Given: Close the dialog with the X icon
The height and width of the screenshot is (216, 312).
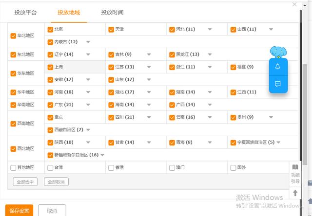Looking at the screenshot, I should [294, 4].
